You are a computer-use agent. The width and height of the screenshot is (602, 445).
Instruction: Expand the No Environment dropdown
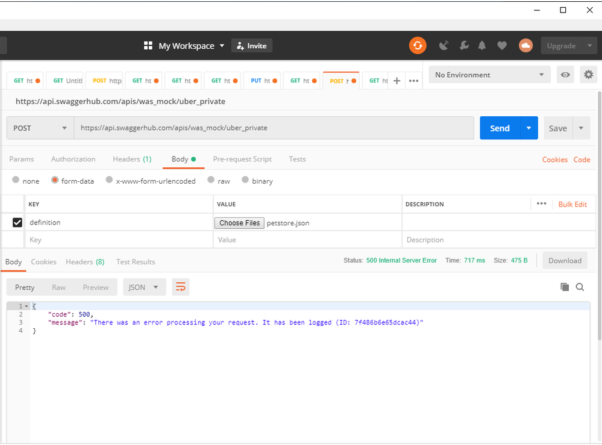[489, 75]
